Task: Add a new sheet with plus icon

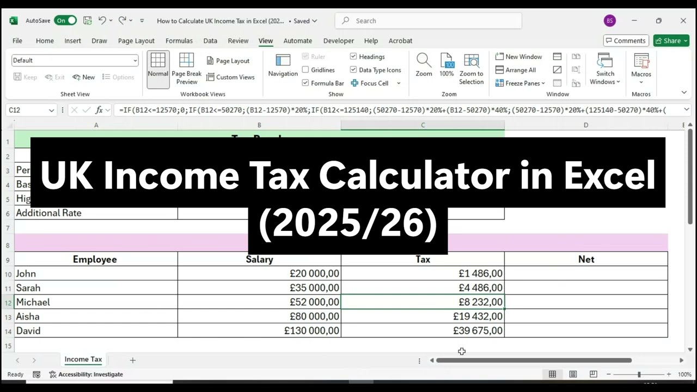Action: tap(132, 360)
